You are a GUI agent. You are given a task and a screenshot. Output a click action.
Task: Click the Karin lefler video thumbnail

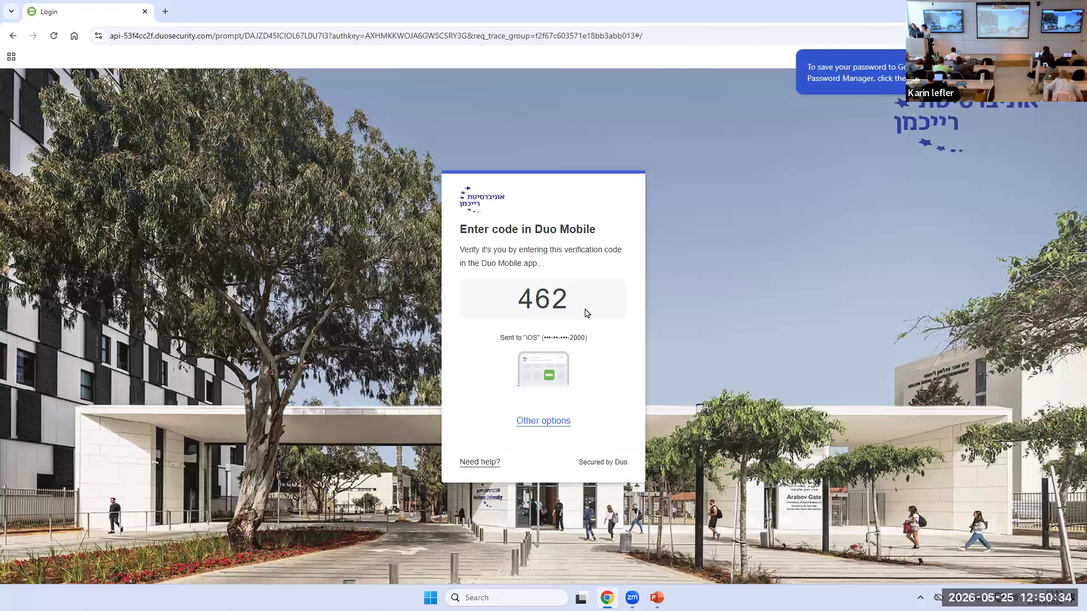996,51
